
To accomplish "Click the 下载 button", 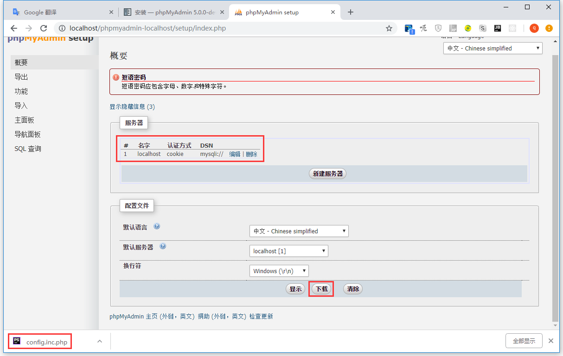I will click(321, 289).
